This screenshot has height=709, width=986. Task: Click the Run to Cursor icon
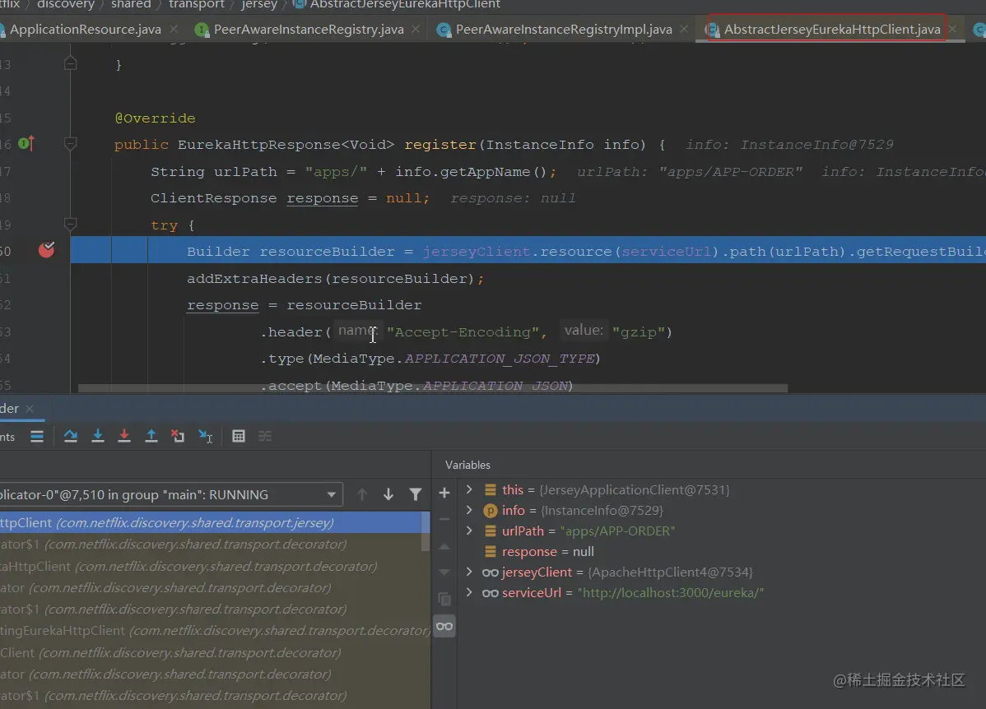point(205,436)
